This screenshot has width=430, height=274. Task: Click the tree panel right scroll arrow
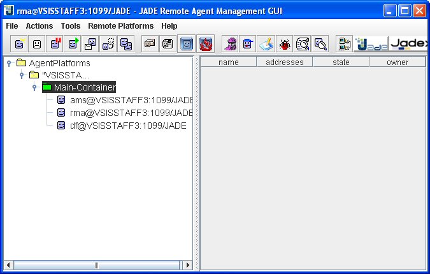pos(188,265)
